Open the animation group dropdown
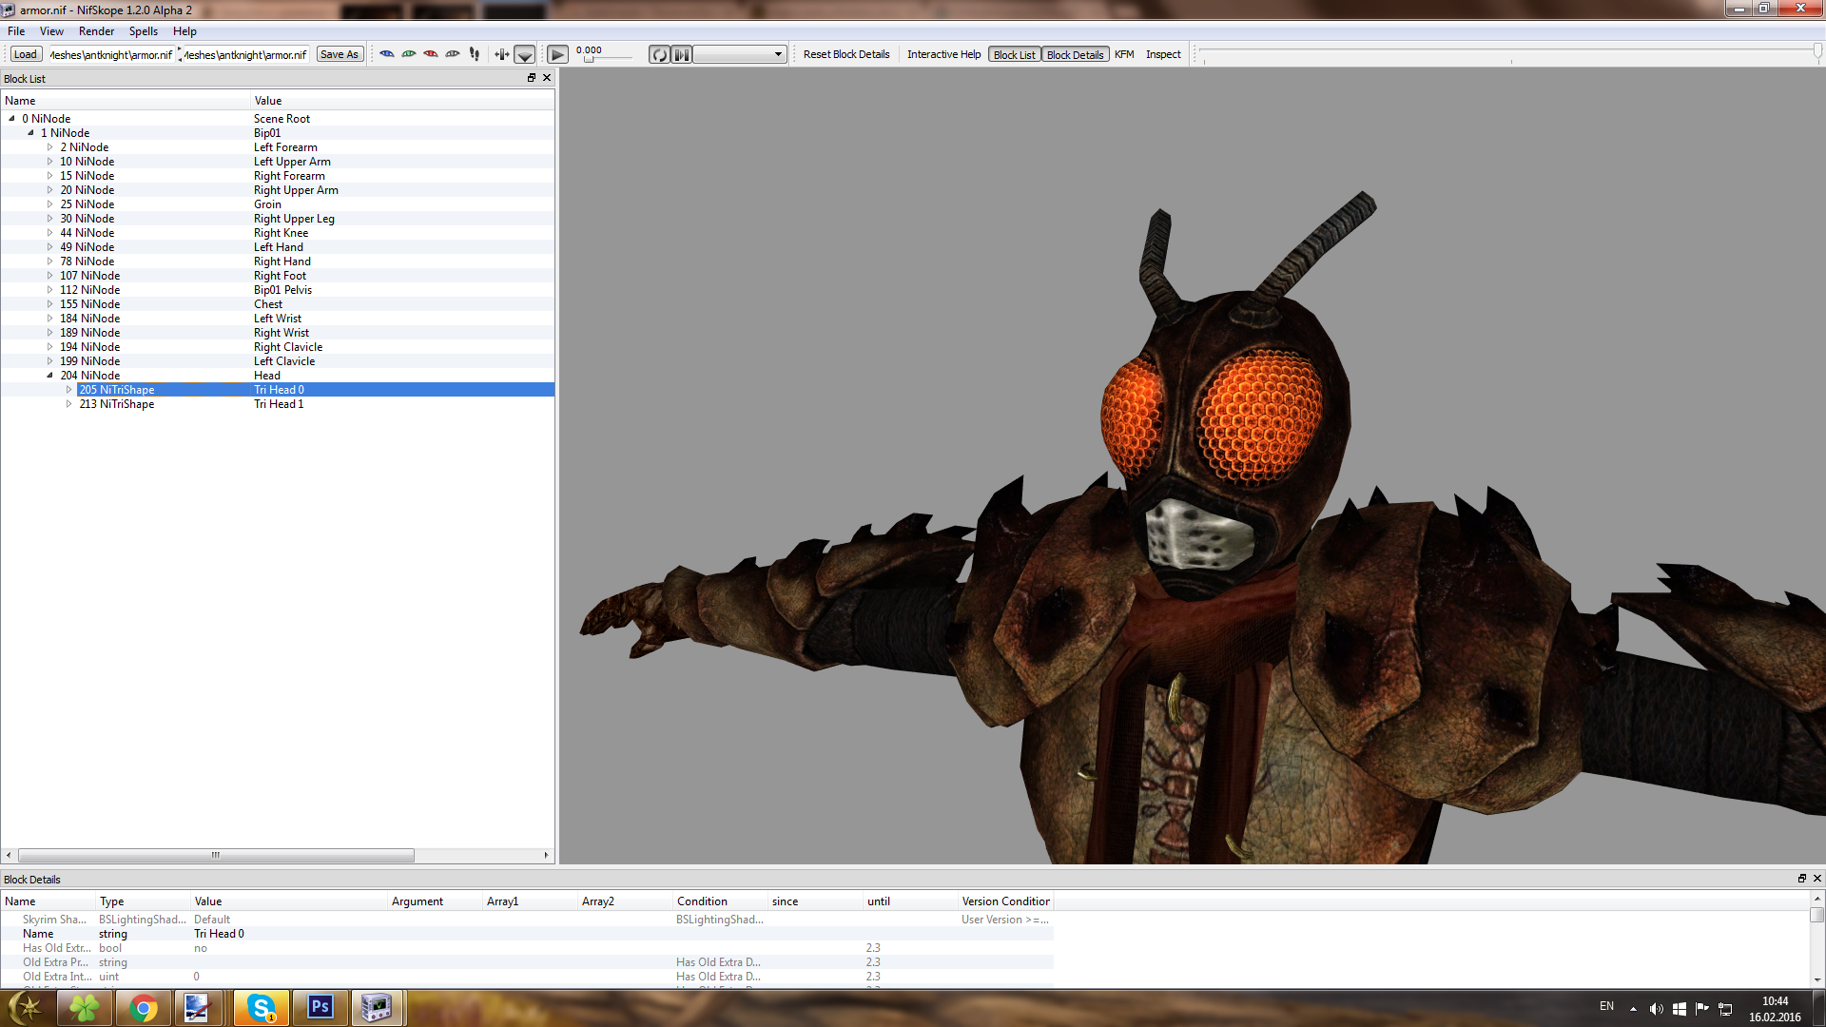The height and width of the screenshot is (1027, 1826). click(x=739, y=54)
